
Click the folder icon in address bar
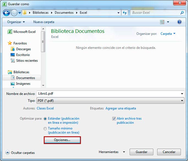(x=25, y=13)
